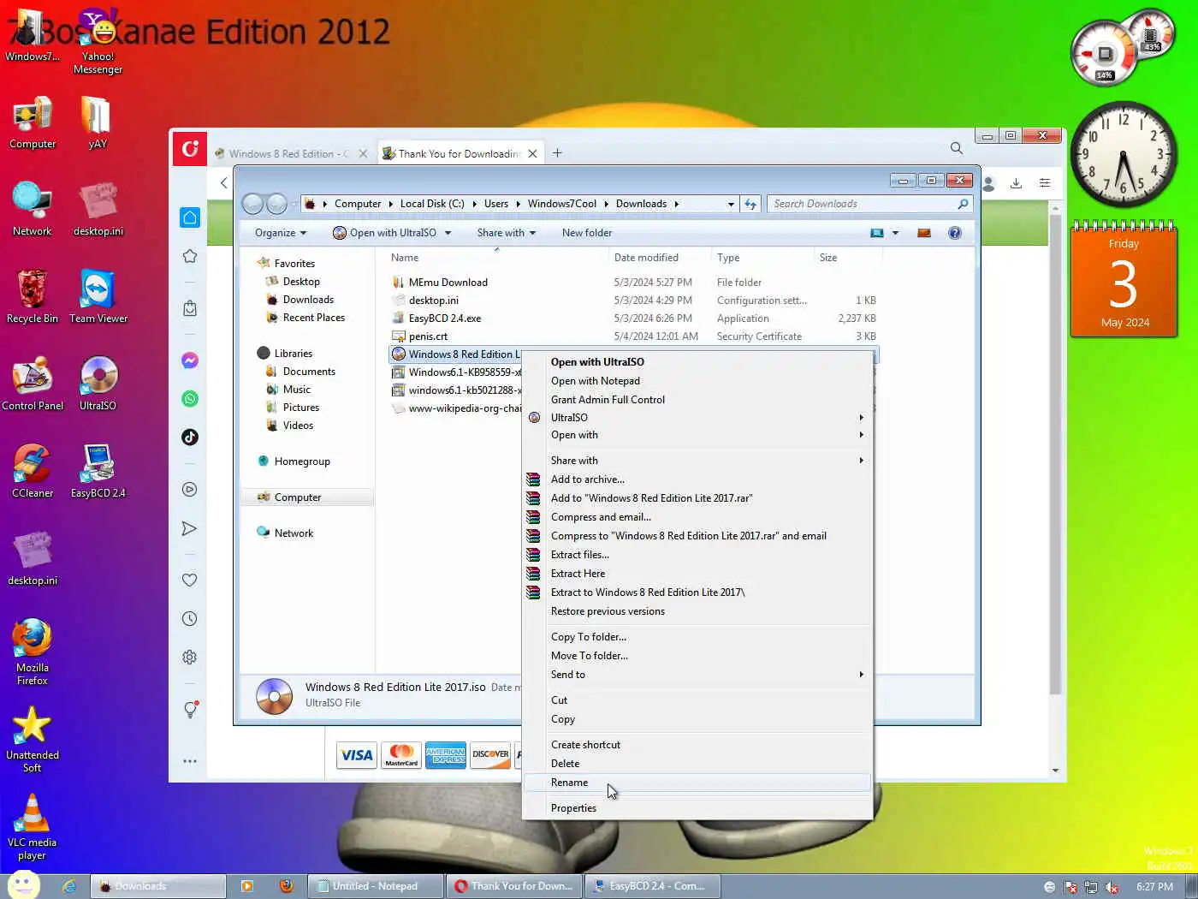Expand address bar history dropdown

tap(731, 204)
